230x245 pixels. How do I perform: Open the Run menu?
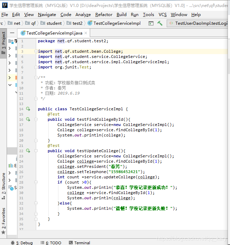[135, 15]
